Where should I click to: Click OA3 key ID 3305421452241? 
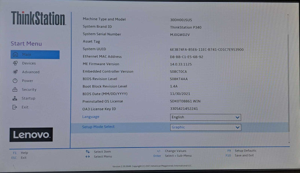click(184, 109)
